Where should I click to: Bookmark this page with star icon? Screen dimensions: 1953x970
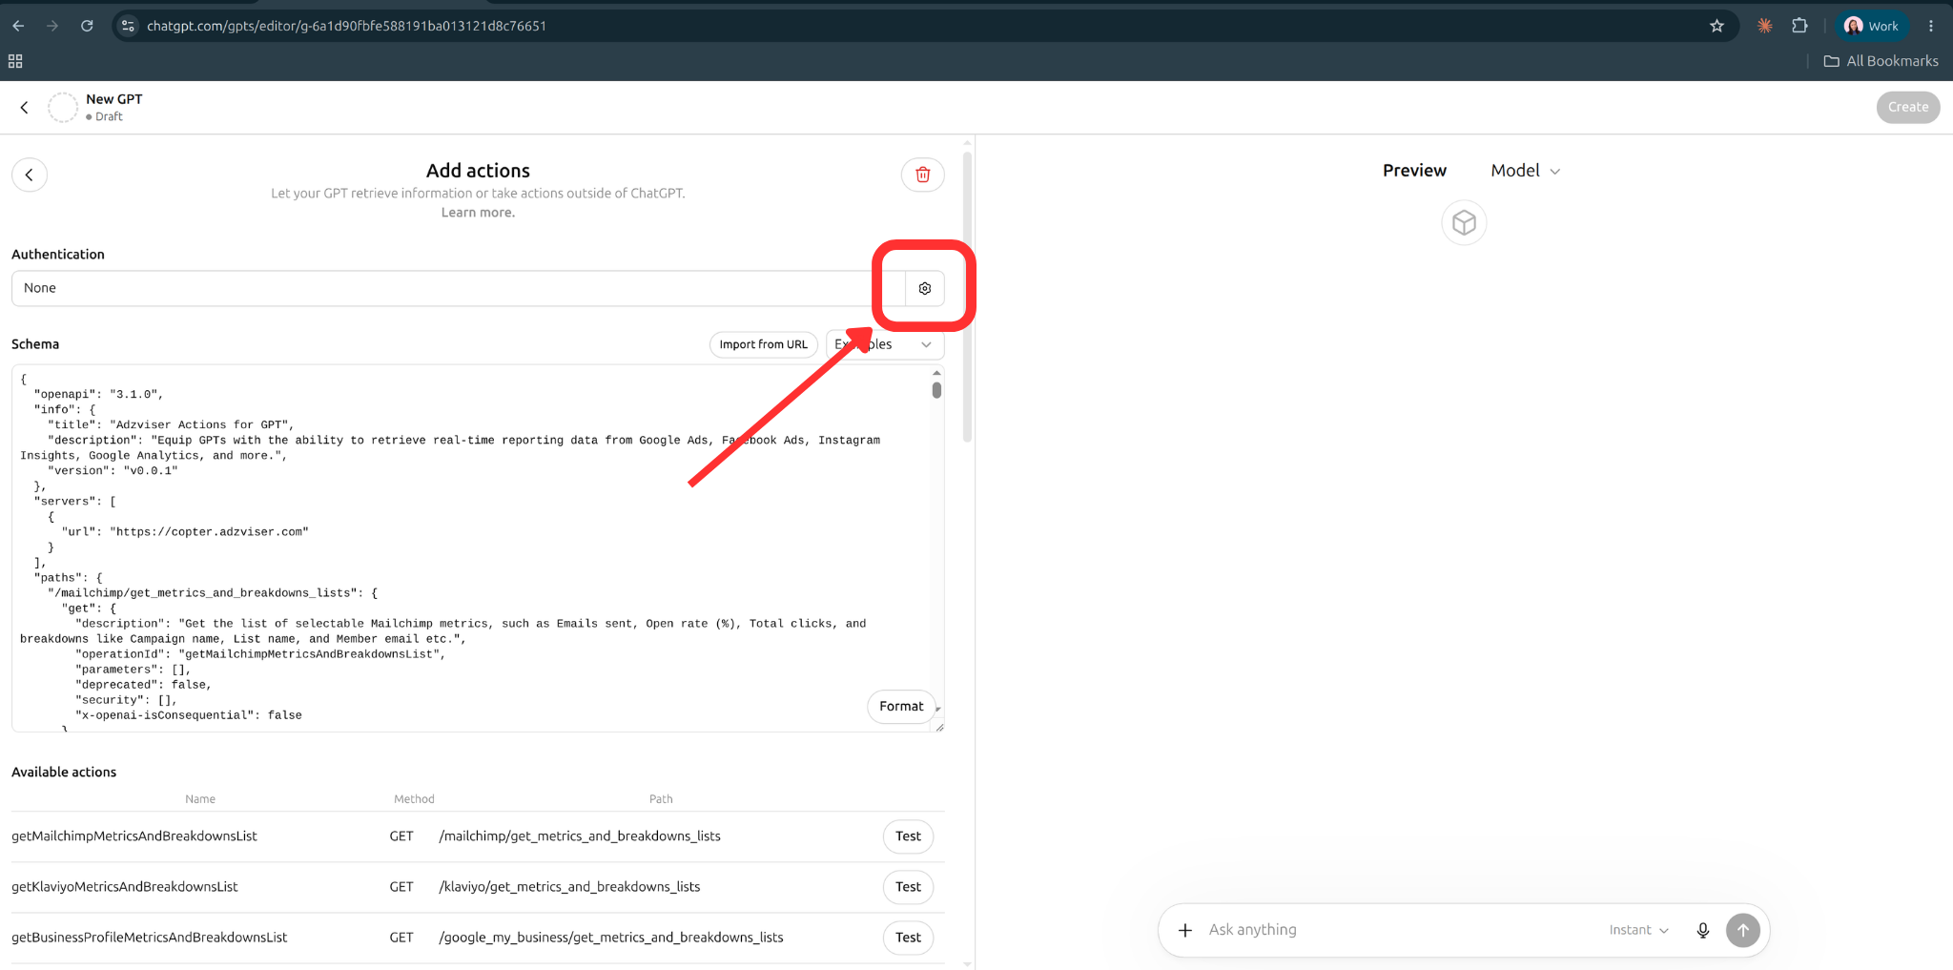[1717, 26]
